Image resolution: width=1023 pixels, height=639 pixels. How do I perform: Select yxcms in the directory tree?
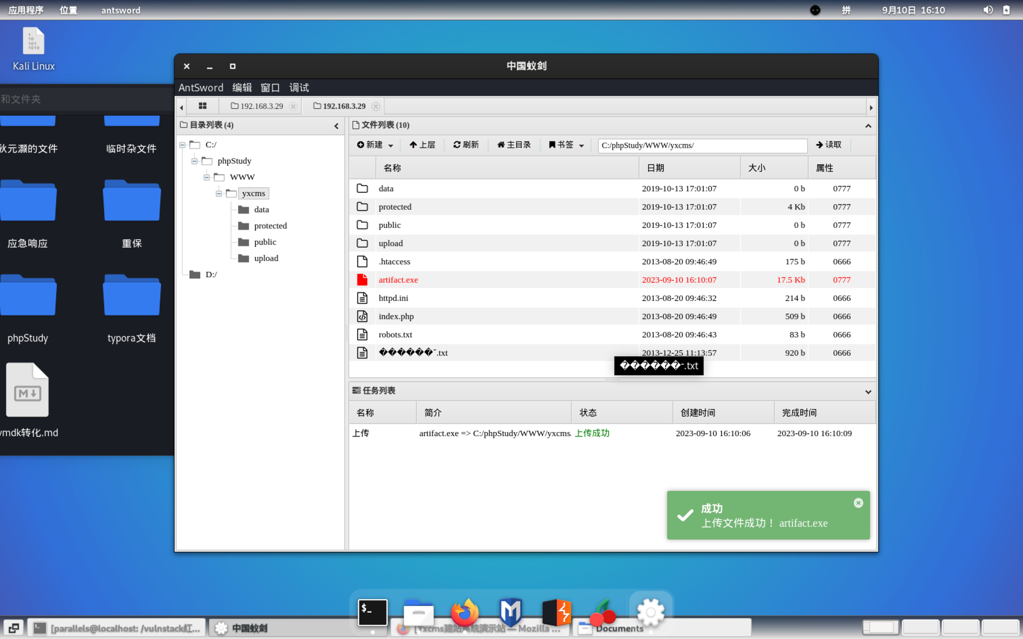coord(253,193)
